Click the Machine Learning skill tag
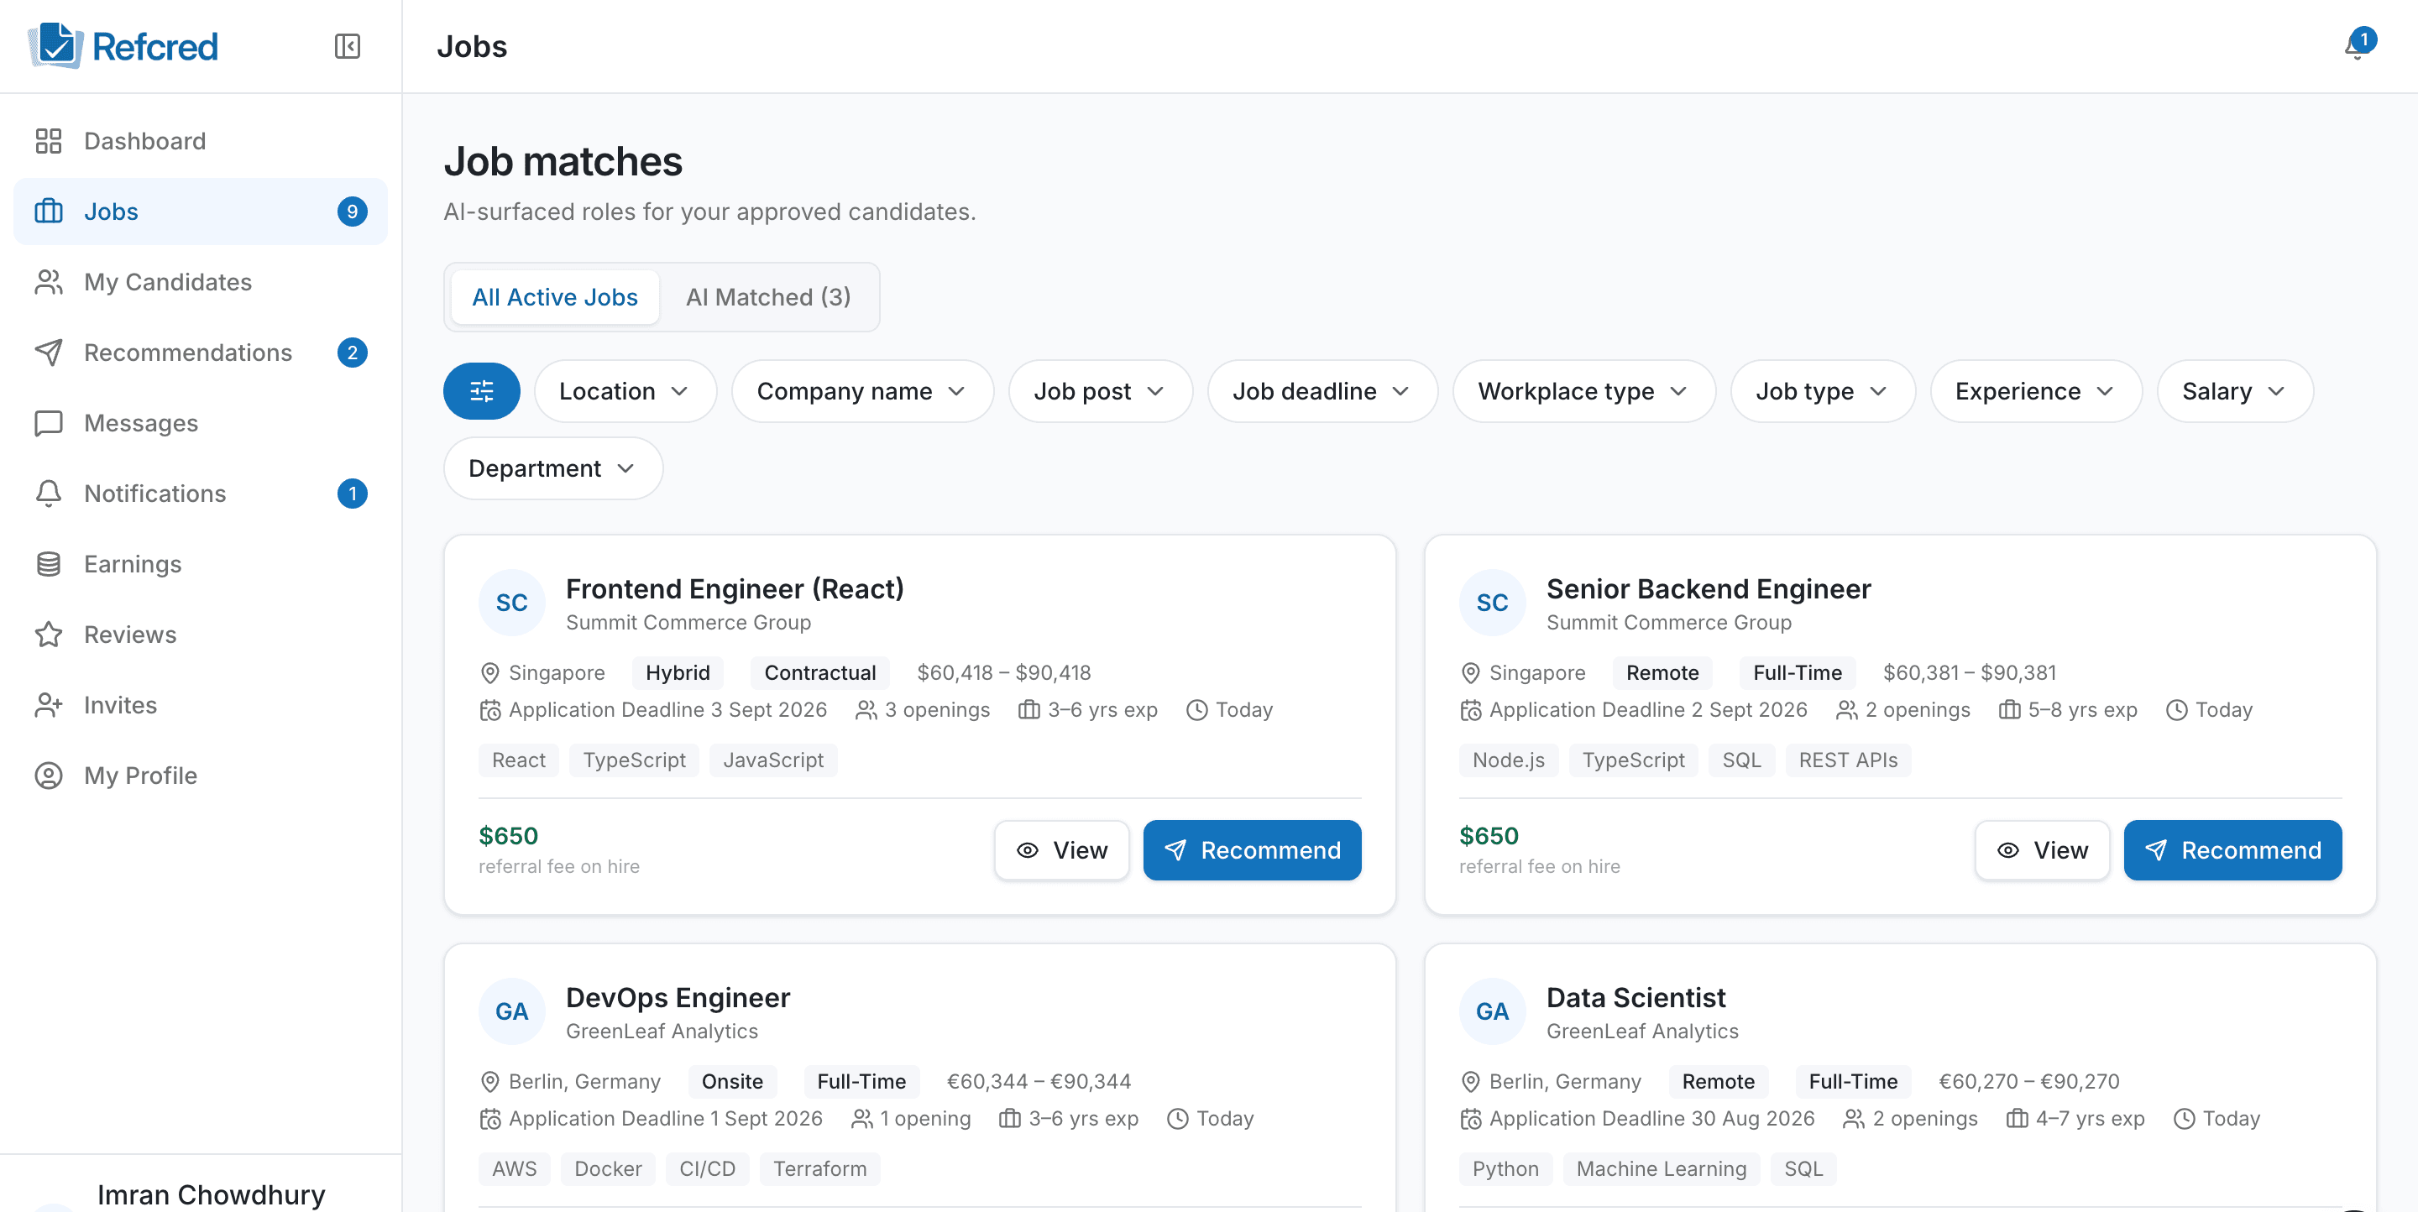 (1662, 1168)
